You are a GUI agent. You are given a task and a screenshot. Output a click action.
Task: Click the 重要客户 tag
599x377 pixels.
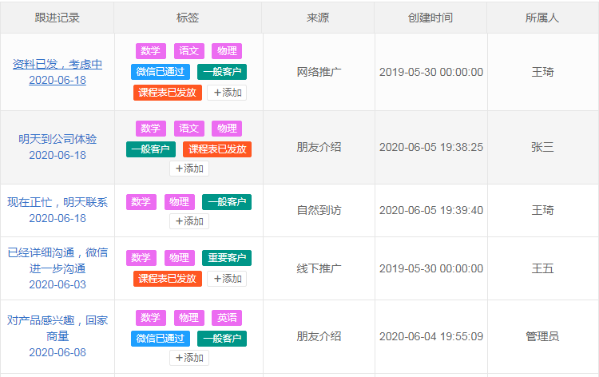[x=227, y=258]
